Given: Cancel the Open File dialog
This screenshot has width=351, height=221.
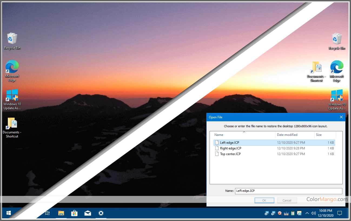Looking at the screenshot, I should pyautogui.click(x=287, y=200).
